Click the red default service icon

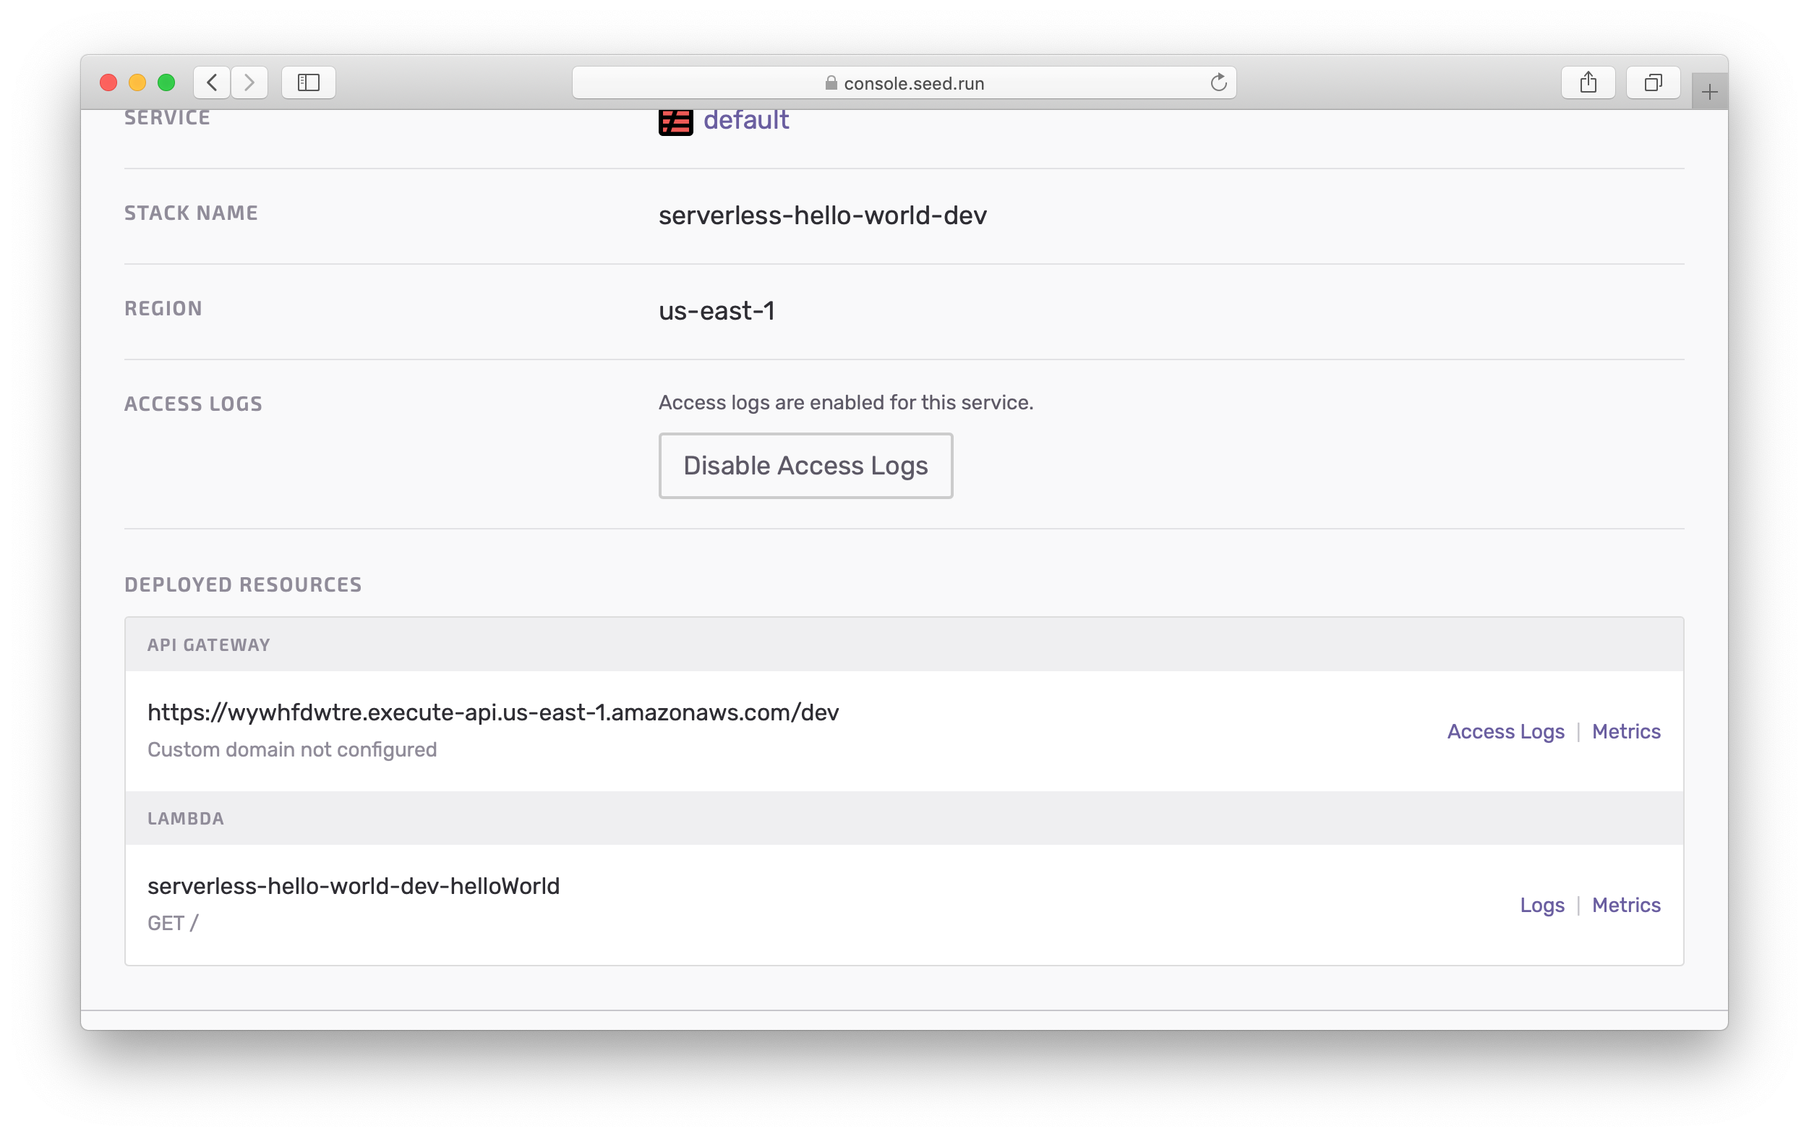(675, 122)
